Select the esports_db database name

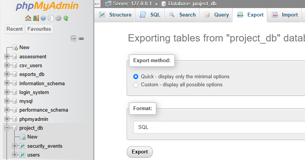32,74
